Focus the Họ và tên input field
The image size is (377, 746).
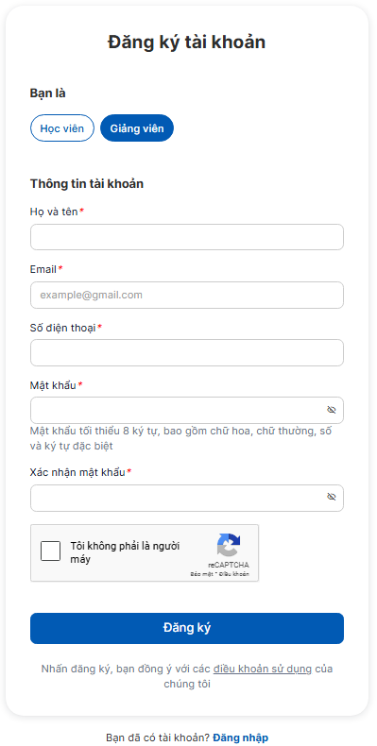click(x=187, y=237)
